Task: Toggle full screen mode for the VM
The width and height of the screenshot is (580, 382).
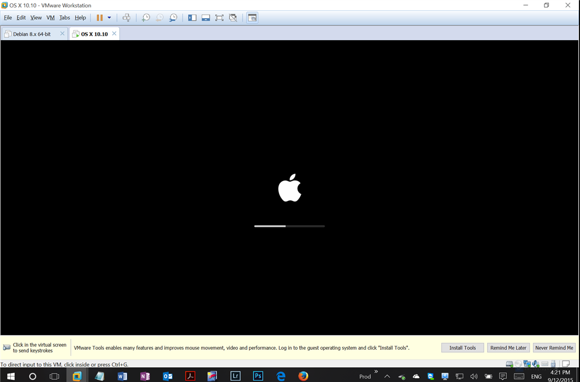Action: [219, 18]
